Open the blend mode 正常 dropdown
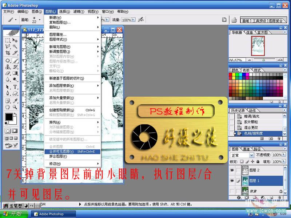Image resolution: width=291 pixels, height=218 pixels. (x=251, y=155)
